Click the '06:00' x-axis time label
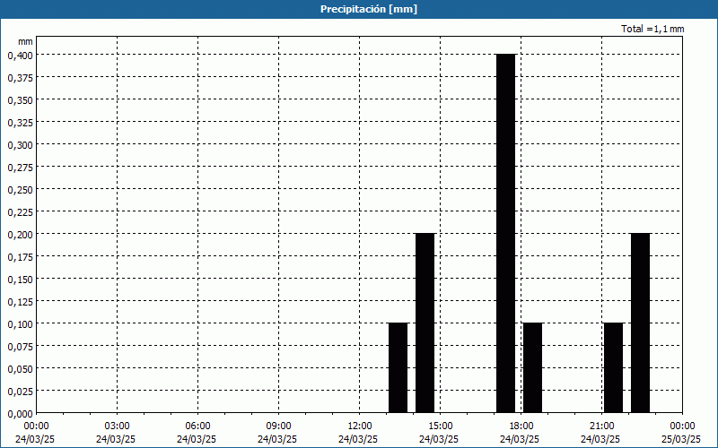The image size is (718, 448). [197, 426]
